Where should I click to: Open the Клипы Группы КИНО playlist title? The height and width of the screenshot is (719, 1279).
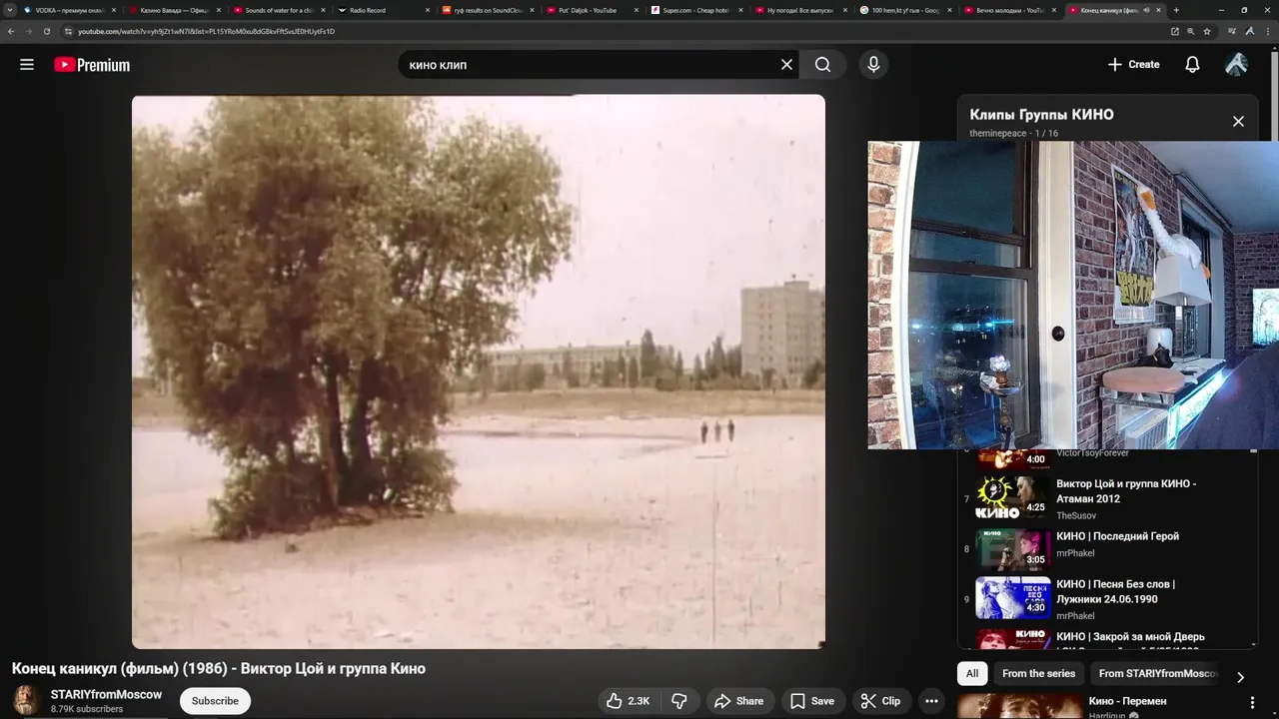pos(1041,115)
